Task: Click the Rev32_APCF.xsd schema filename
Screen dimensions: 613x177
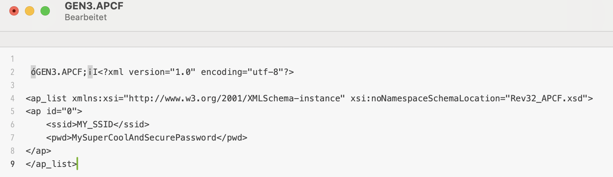Action: coord(546,99)
